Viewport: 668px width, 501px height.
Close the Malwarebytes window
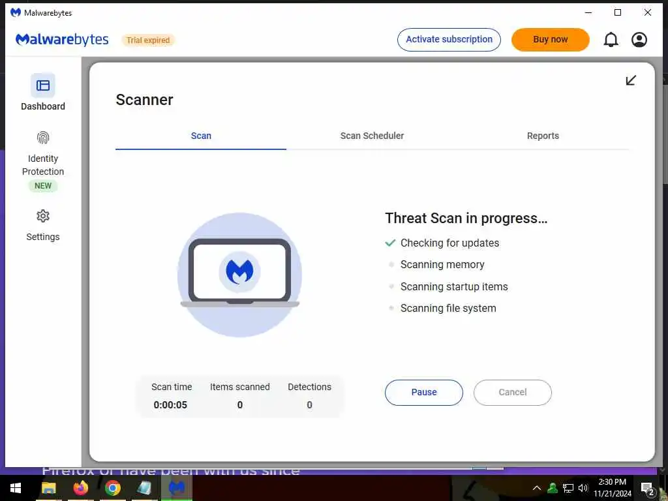pyautogui.click(x=648, y=12)
